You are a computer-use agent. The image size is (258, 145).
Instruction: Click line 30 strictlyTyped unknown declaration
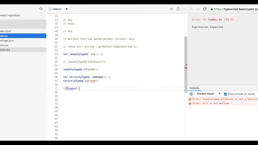coord(87,77)
